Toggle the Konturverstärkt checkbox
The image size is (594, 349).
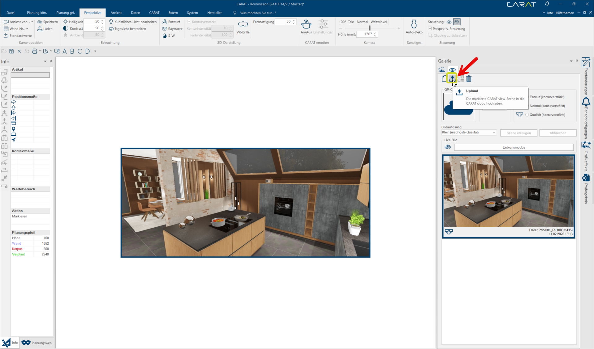[189, 22]
